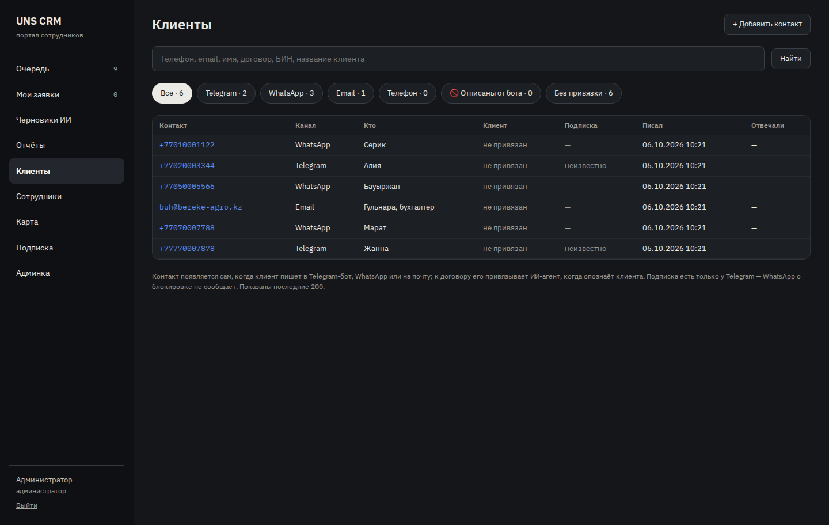Select Клиенты in the sidebar

(x=67, y=171)
